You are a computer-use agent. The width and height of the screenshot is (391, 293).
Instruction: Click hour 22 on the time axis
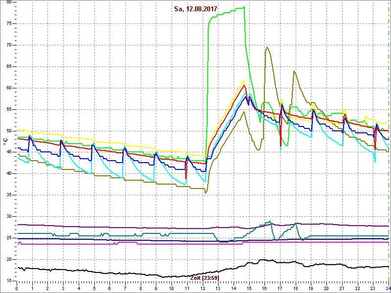point(358,288)
